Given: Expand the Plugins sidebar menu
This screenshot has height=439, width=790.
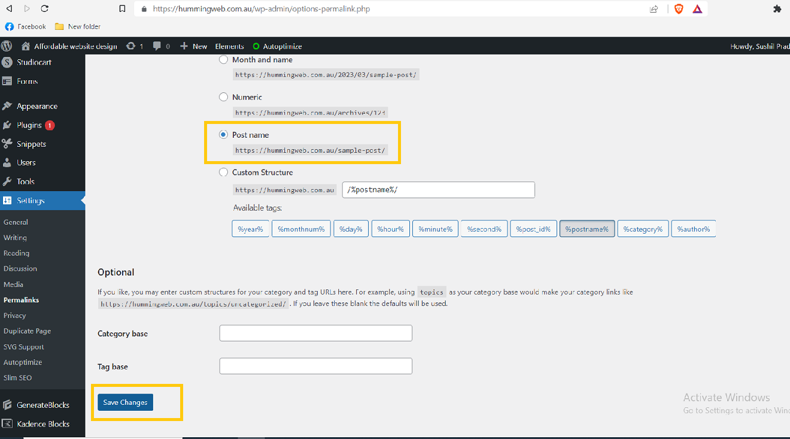Looking at the screenshot, I should [x=29, y=125].
